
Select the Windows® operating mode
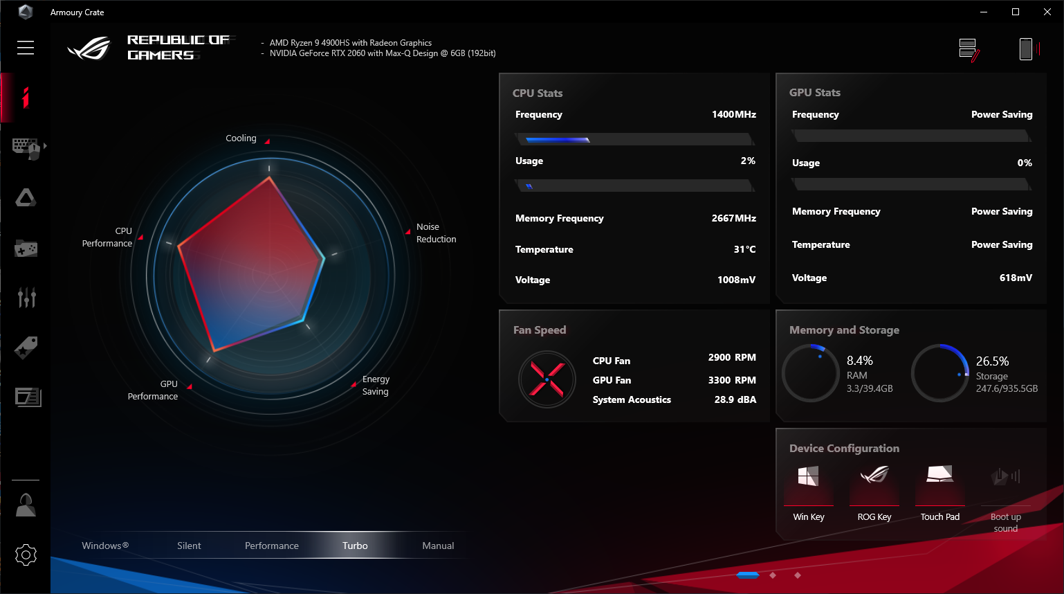tap(105, 546)
